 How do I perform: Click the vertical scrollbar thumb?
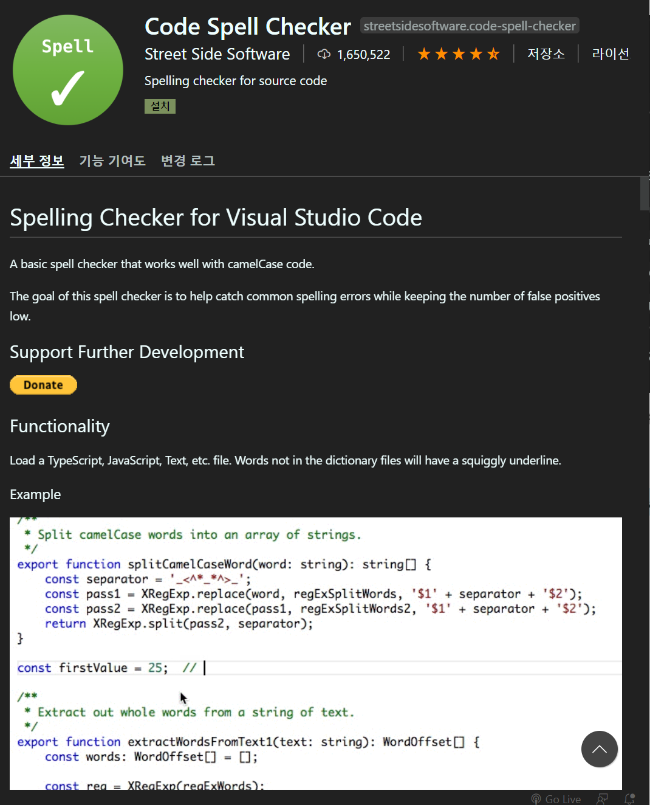click(x=645, y=193)
